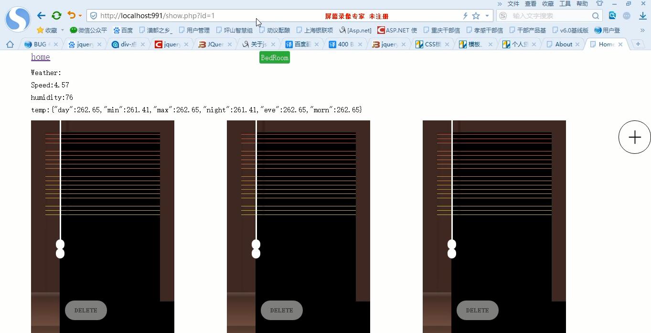Bookmark the page with the star icon

pyautogui.click(x=476, y=16)
